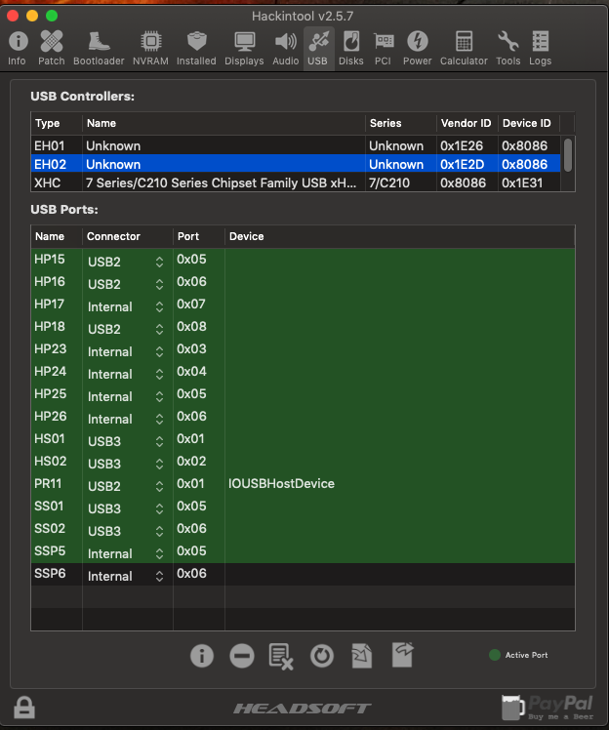Open connector dropdown for PR11
The height and width of the screenshot is (730, 609).
[126, 486]
